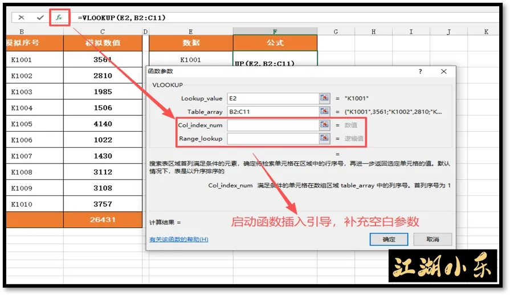Select column C header
Image resolution: width=510 pixels, height=295 pixels.
(x=103, y=31)
